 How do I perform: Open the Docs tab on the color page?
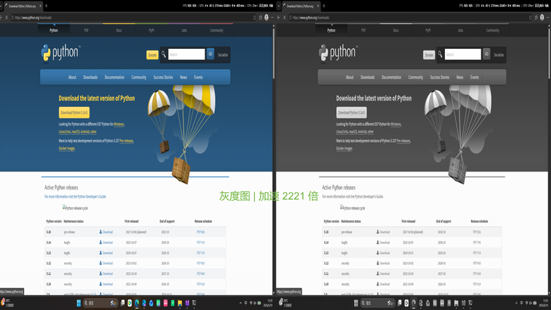(118, 30)
